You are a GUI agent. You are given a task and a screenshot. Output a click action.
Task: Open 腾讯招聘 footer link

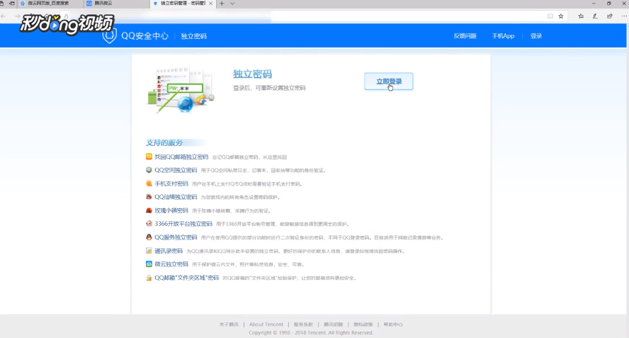(333, 325)
